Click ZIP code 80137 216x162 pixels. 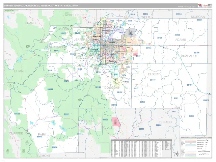pyautogui.click(x=138, y=56)
